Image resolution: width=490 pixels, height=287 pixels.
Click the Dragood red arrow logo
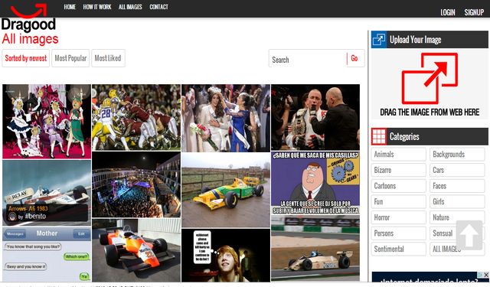point(29,10)
